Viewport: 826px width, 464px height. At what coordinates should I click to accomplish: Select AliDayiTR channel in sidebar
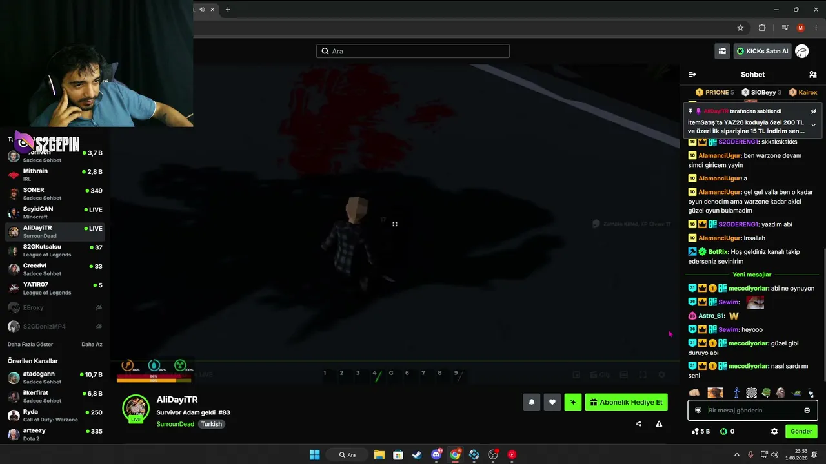55,231
